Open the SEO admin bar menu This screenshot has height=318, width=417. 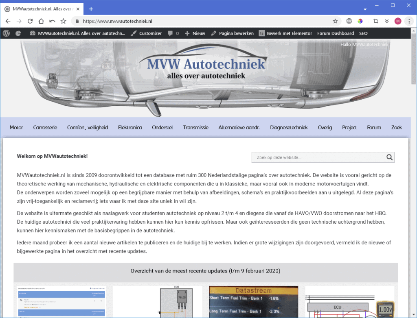(x=363, y=33)
